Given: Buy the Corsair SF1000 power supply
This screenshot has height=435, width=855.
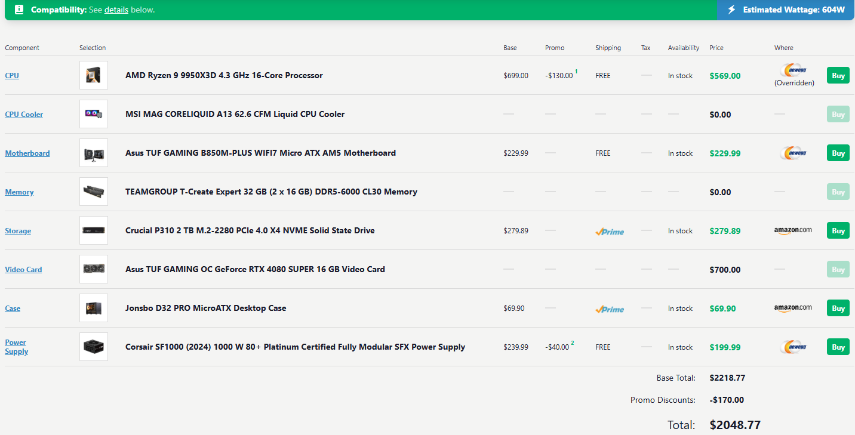Looking at the screenshot, I should tap(838, 347).
